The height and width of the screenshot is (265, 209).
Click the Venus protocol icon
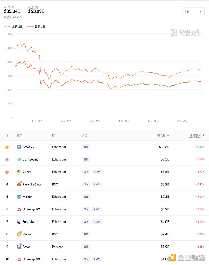coord(19,234)
